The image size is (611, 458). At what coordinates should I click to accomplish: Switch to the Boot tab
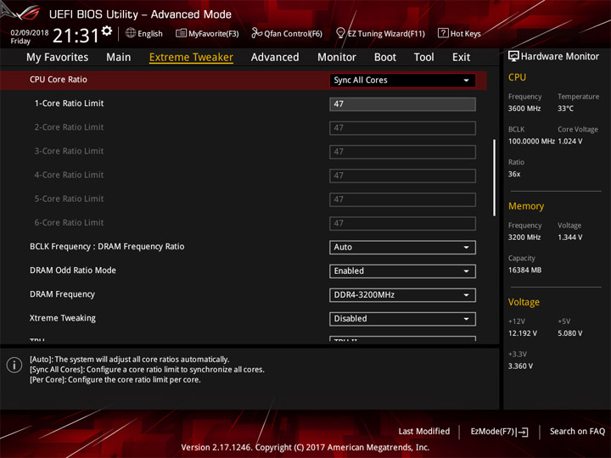[x=385, y=58]
